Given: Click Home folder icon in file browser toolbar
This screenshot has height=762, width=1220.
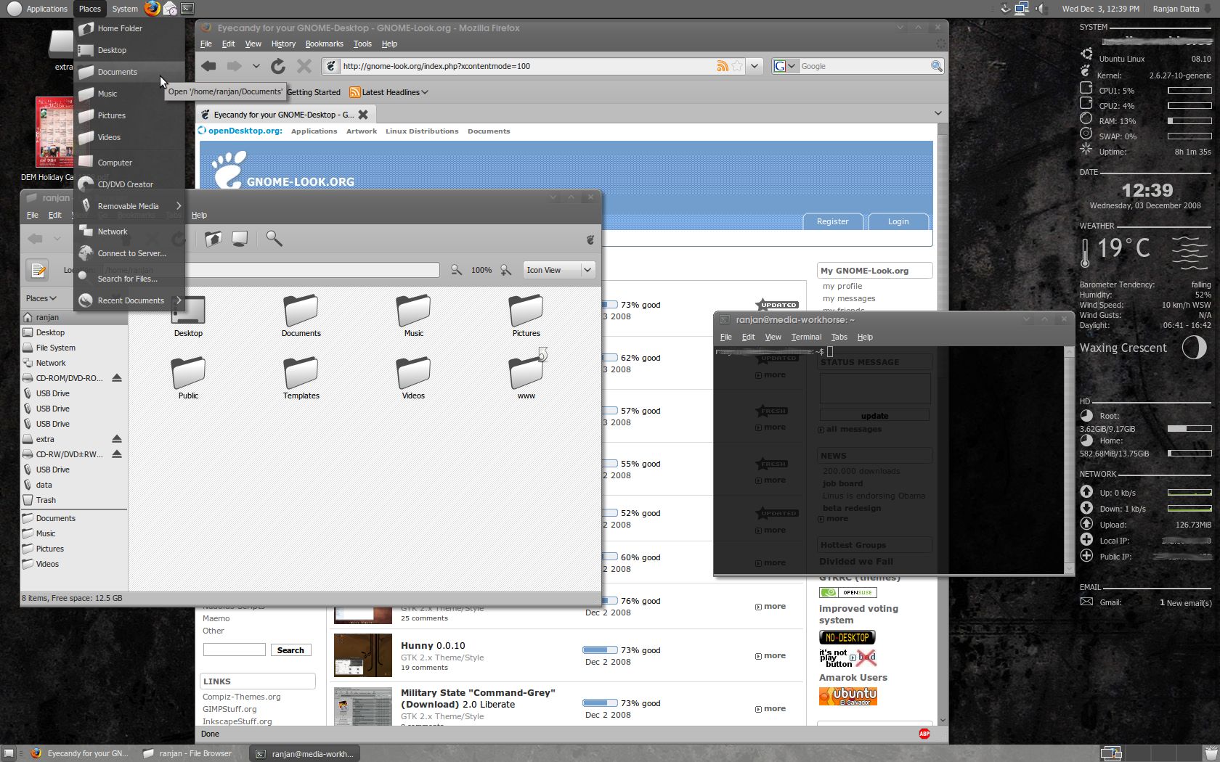Looking at the screenshot, I should 213,239.
